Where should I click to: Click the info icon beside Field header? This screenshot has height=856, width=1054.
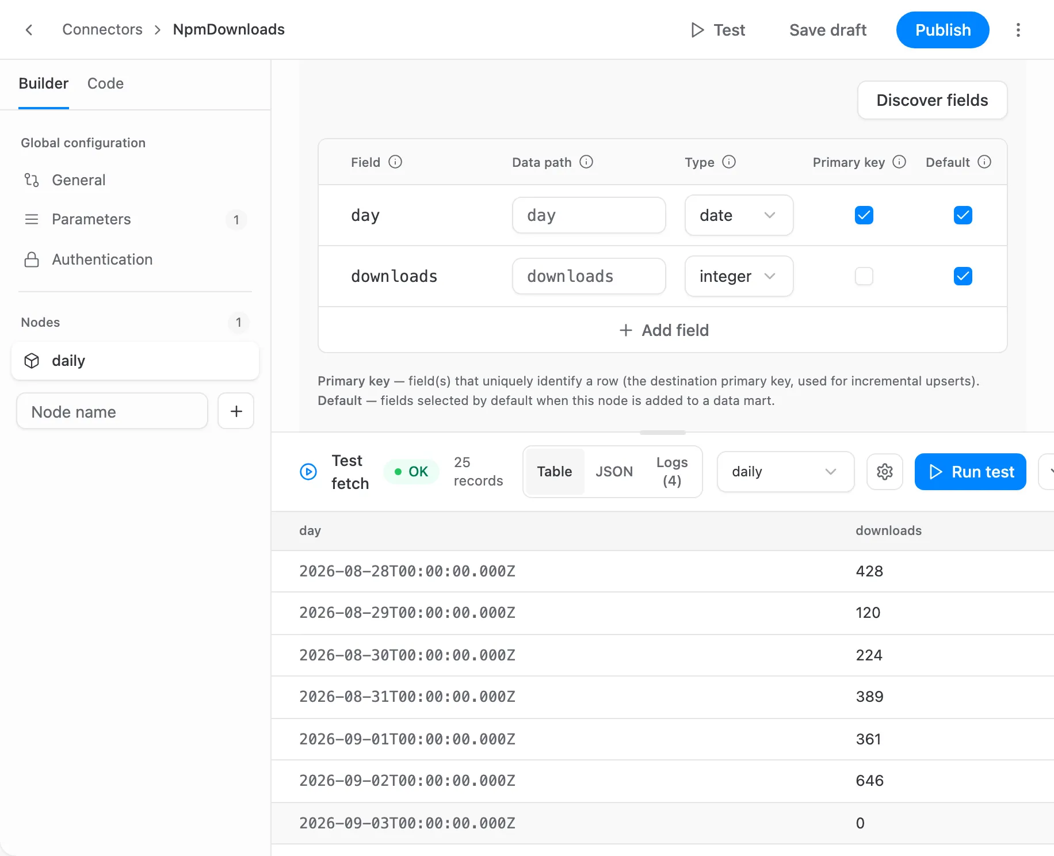pyautogui.click(x=395, y=162)
